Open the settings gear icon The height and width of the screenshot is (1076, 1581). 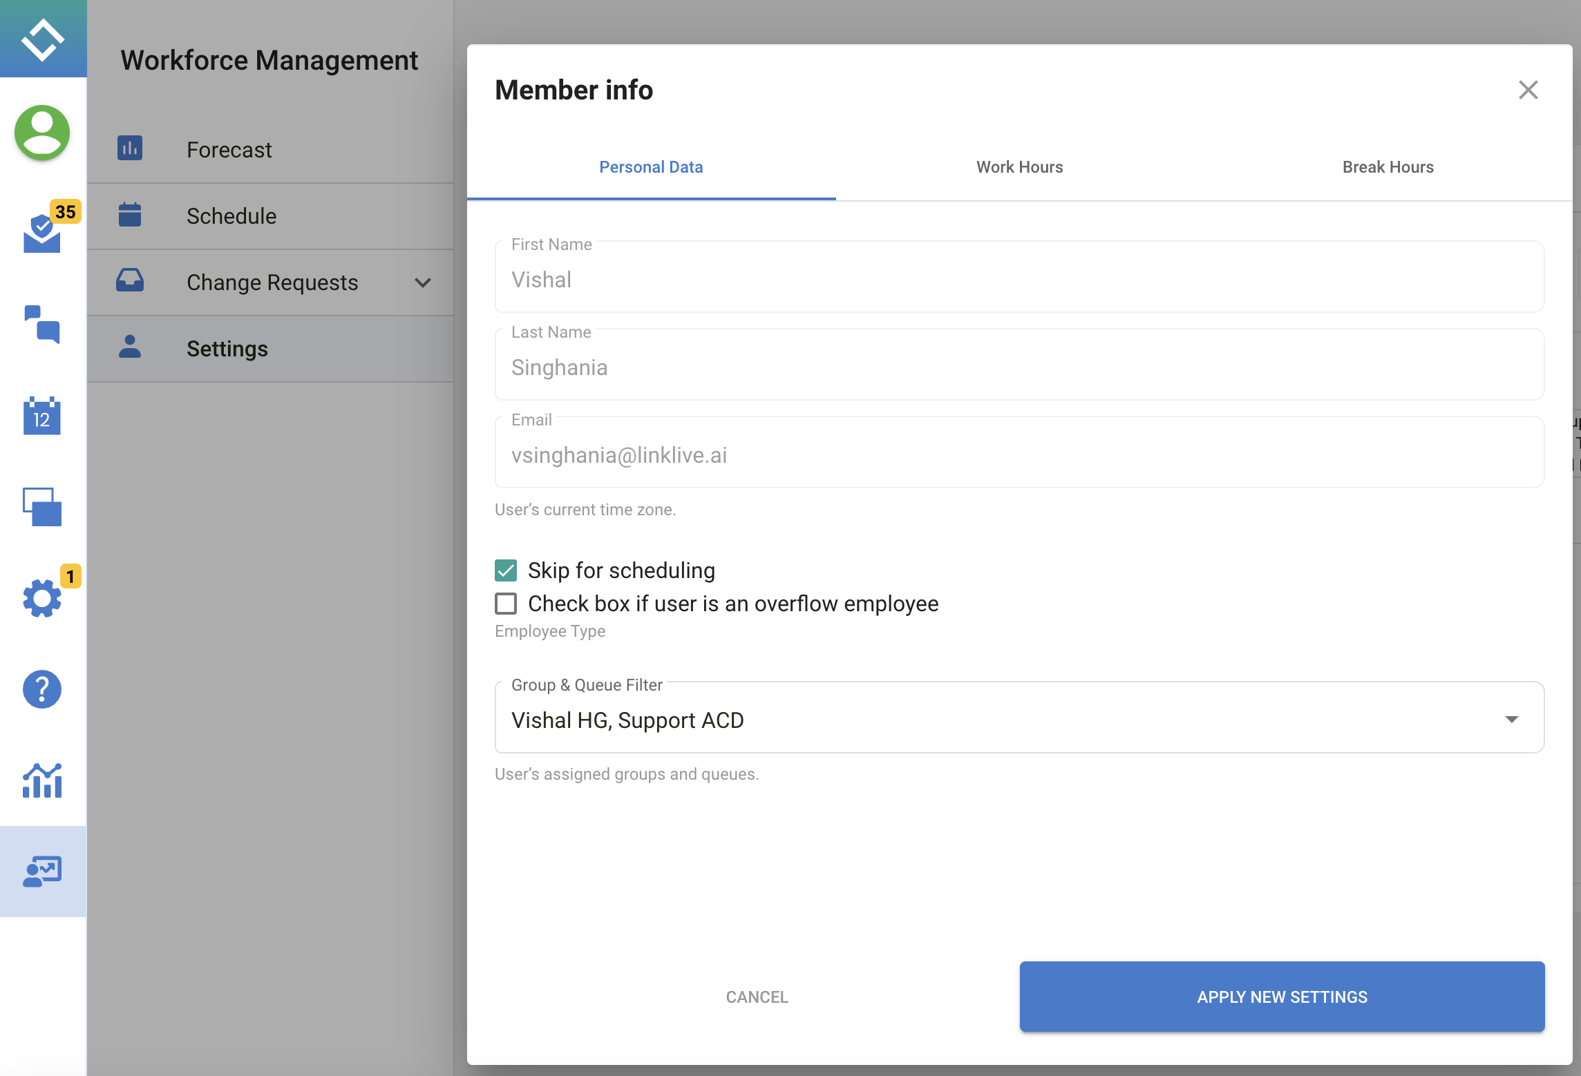click(42, 598)
